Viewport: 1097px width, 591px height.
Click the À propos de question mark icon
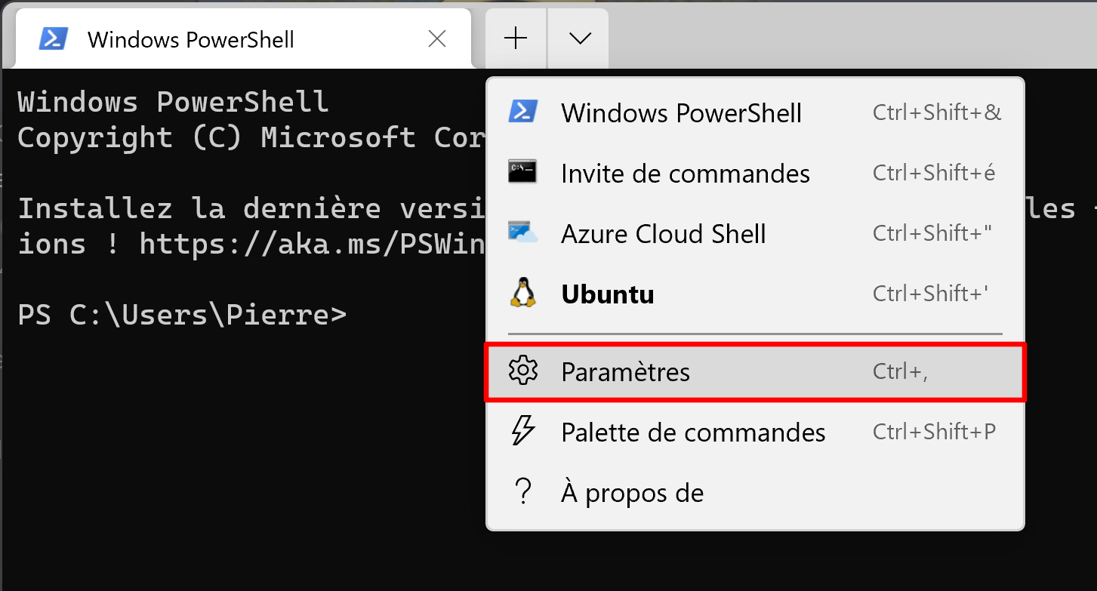pos(522,492)
